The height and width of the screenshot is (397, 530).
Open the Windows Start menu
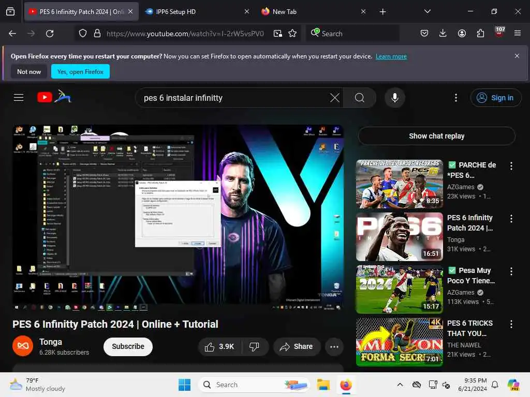185,385
